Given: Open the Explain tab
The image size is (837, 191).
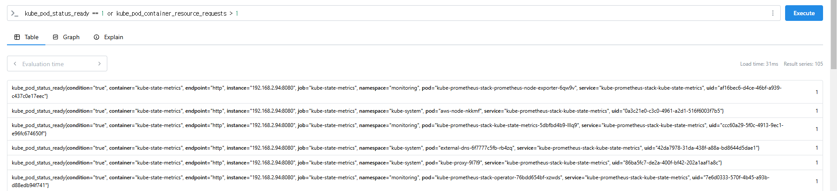Looking at the screenshot, I should [x=109, y=37].
